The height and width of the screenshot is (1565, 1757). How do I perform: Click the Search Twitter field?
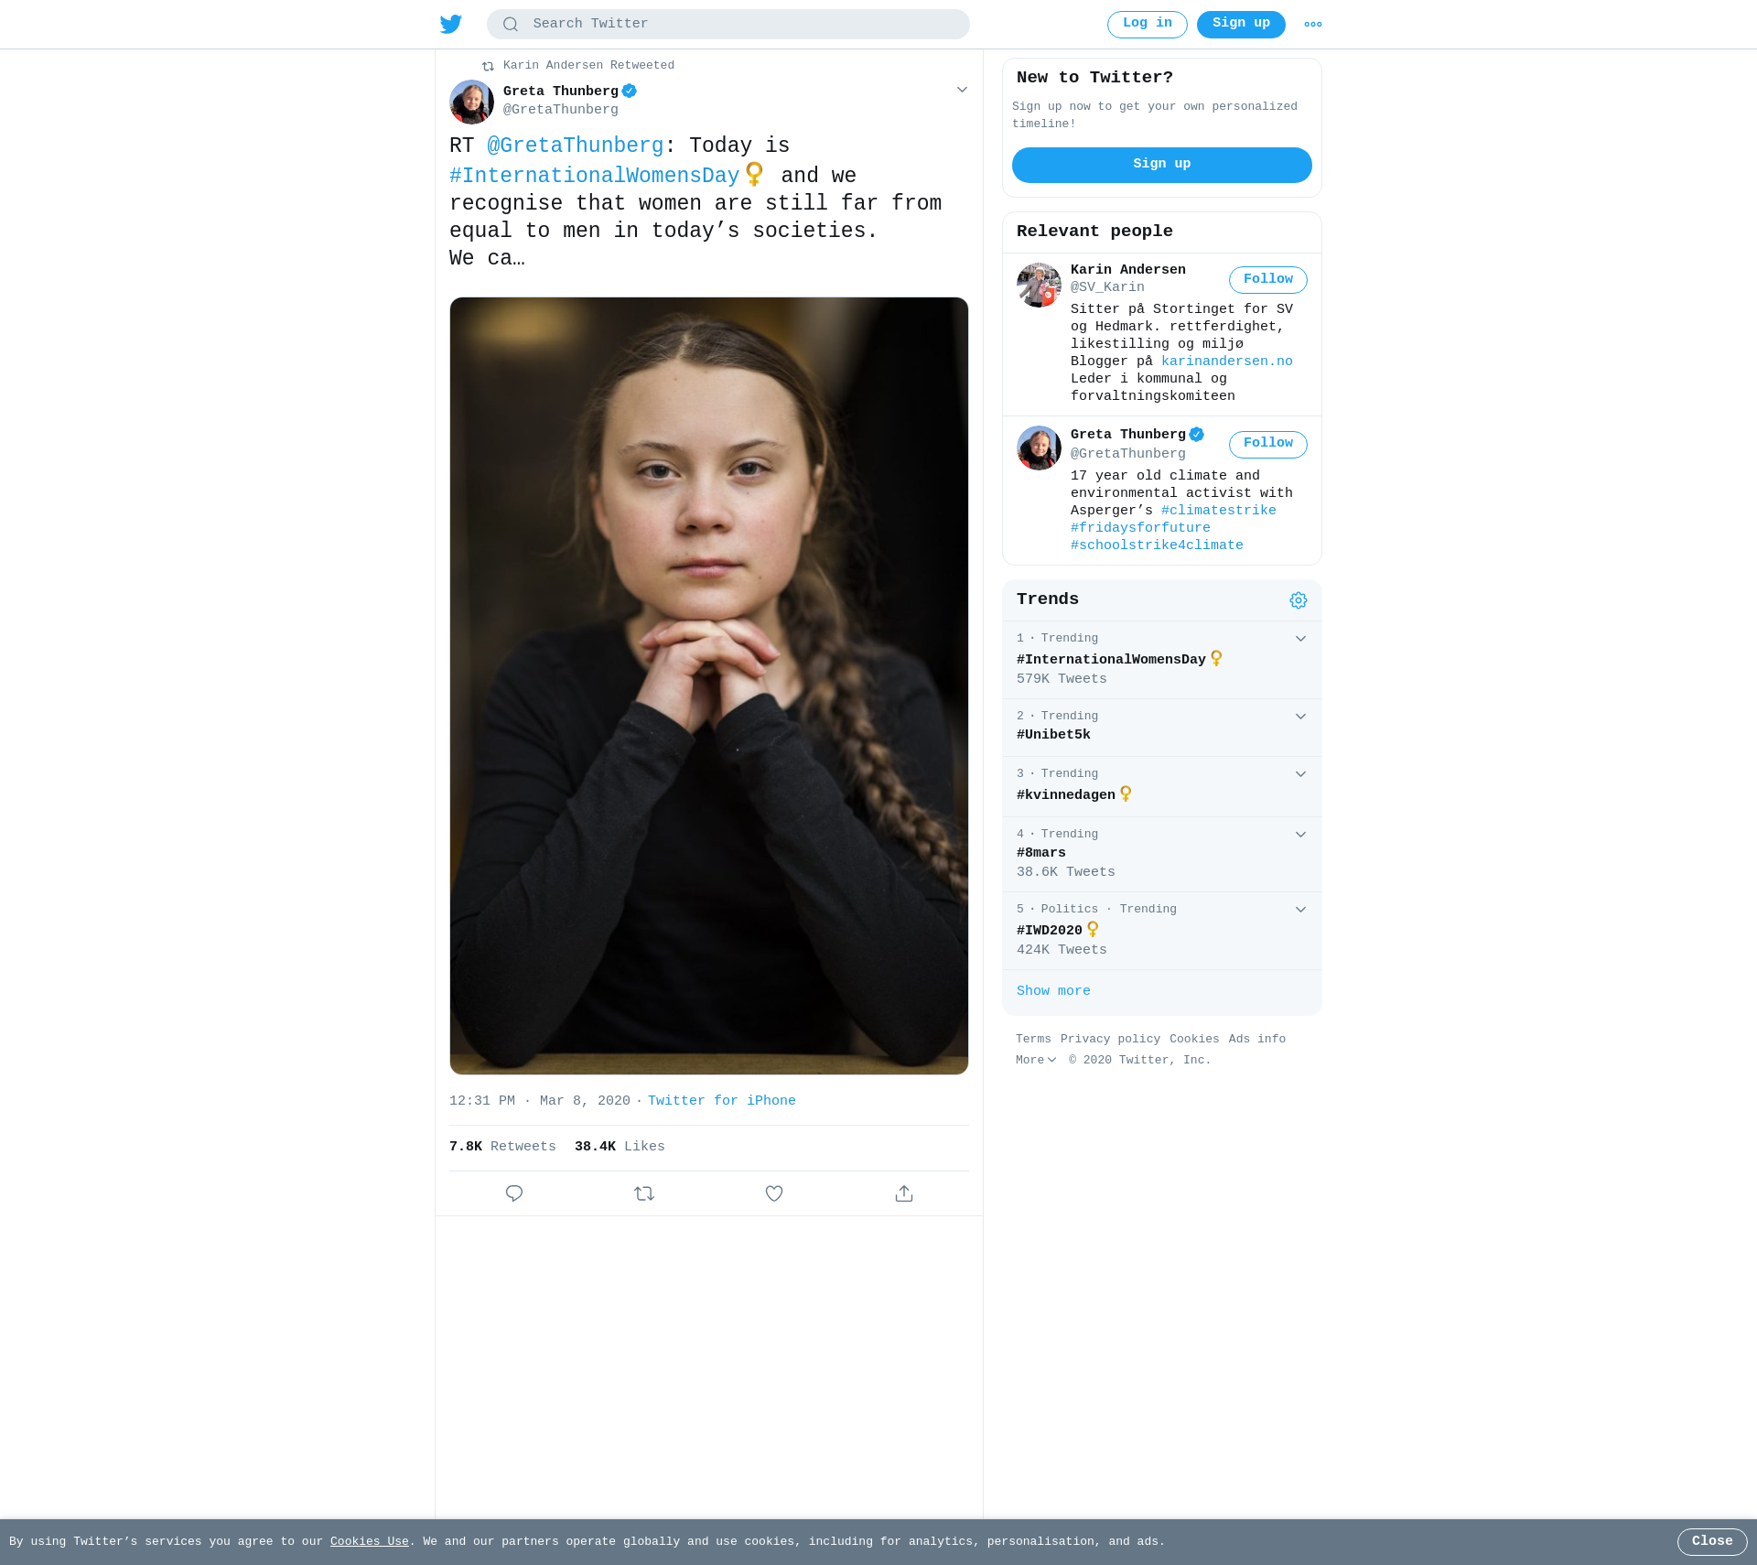[728, 25]
